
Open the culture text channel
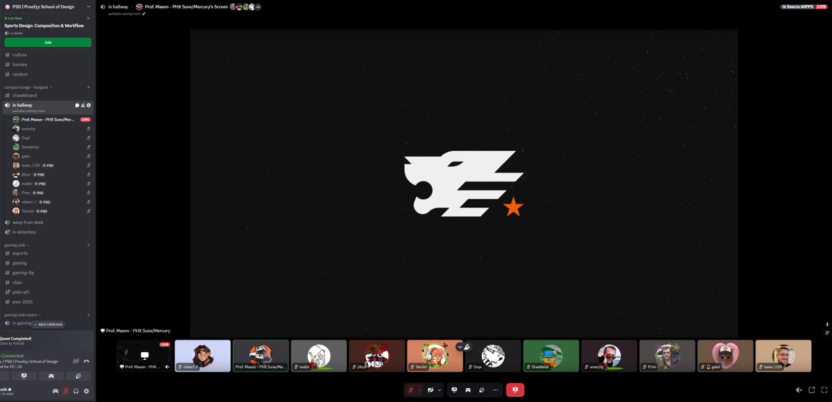point(48,55)
